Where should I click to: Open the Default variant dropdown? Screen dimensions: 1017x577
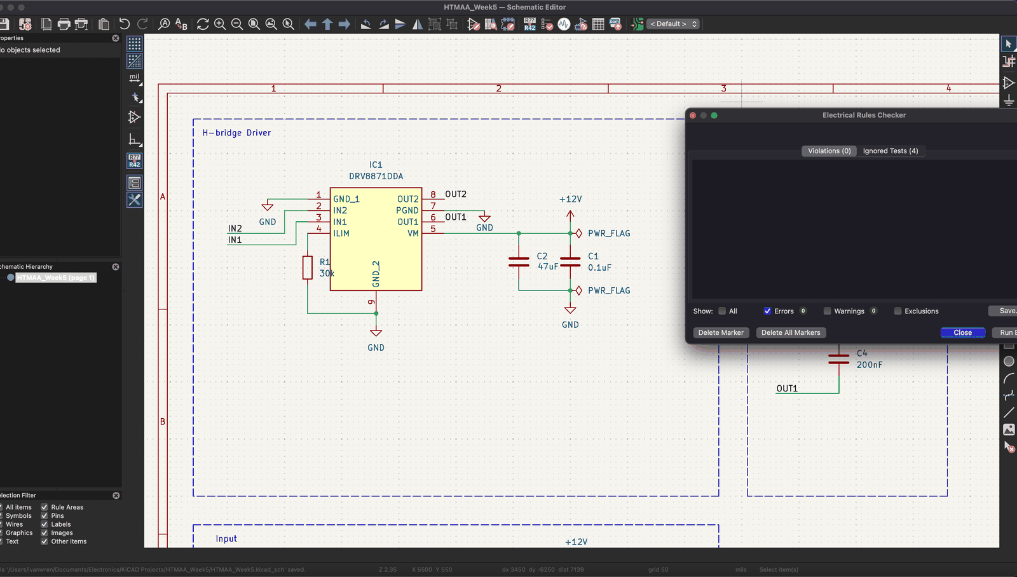coord(673,24)
